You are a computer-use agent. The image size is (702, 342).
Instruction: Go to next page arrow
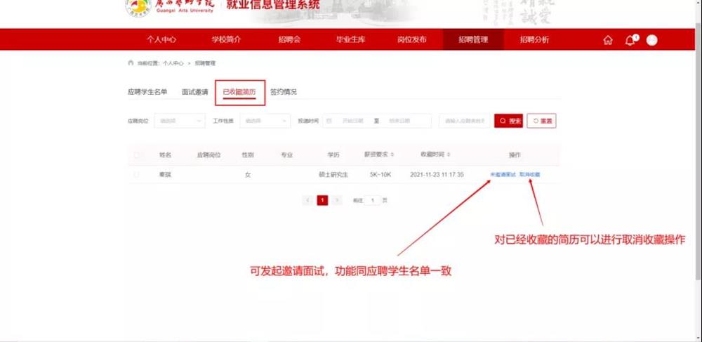pyautogui.click(x=338, y=200)
